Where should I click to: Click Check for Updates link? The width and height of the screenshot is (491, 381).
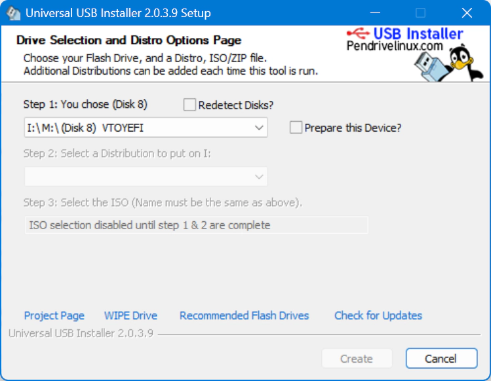[x=378, y=316]
